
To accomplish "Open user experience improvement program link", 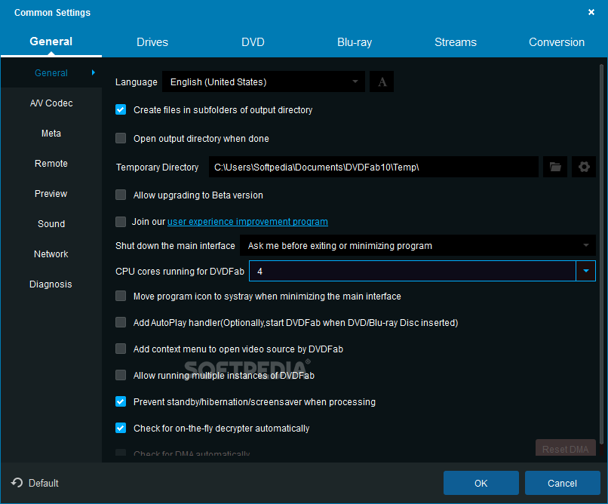I will pyautogui.click(x=247, y=222).
